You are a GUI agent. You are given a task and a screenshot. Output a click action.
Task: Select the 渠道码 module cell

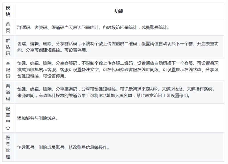point(8,92)
